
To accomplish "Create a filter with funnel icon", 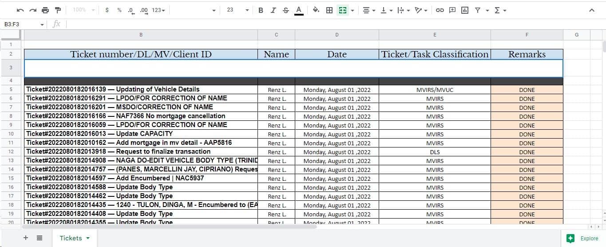I will point(477,10).
